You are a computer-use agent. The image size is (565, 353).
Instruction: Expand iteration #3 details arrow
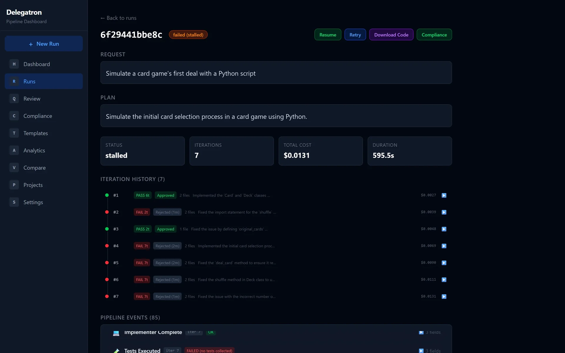coord(444,229)
